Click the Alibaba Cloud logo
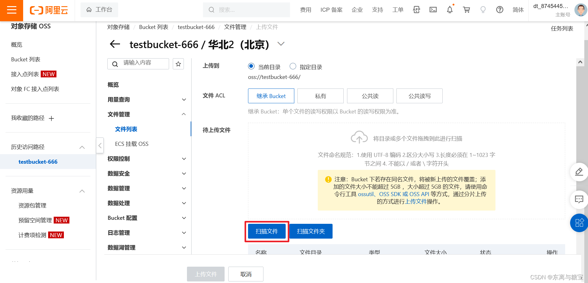588x283 pixels. click(x=49, y=10)
